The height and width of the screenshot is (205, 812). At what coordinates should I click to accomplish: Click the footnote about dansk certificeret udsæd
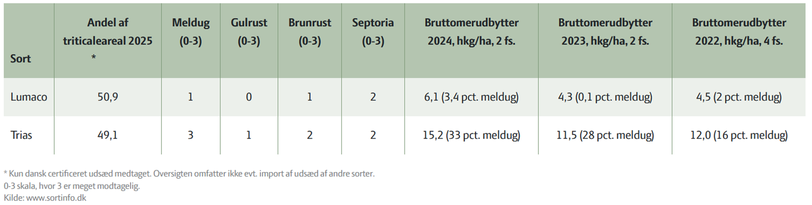point(189,174)
